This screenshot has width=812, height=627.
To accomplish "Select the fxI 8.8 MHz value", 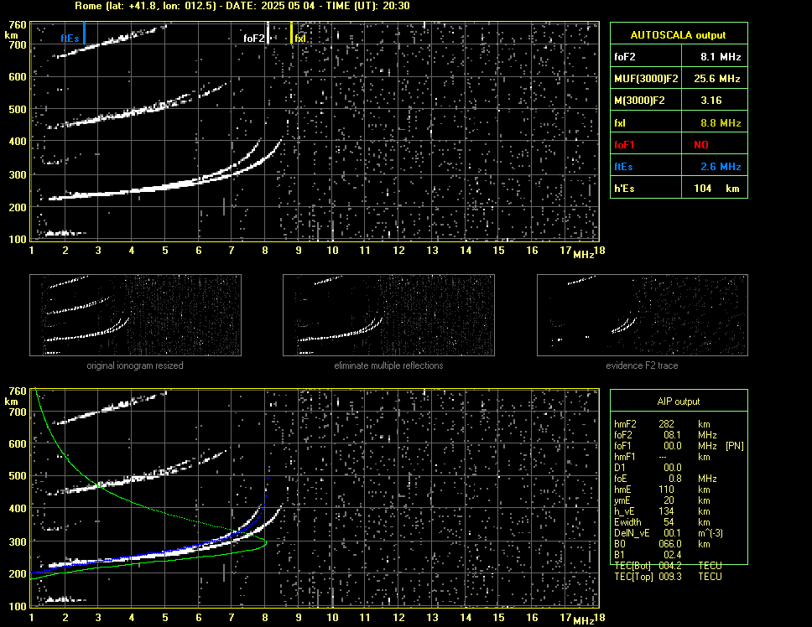I will 721,123.
